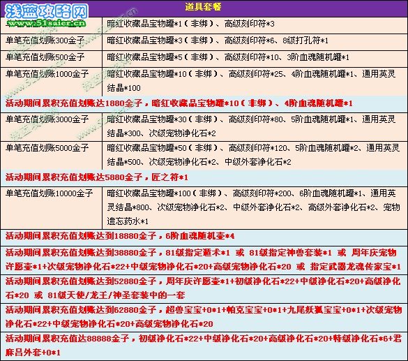Click the 累积充值达88888金子 reward row
Image resolution: width=408 pixels, height=361 pixels.
204,346
